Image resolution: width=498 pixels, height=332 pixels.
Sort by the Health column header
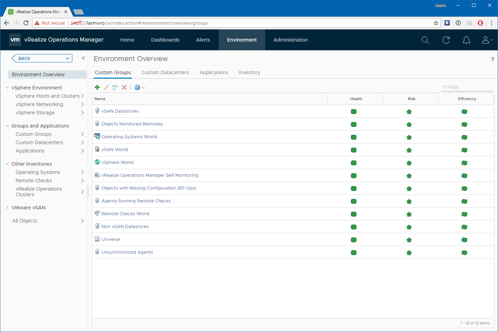[x=355, y=99]
